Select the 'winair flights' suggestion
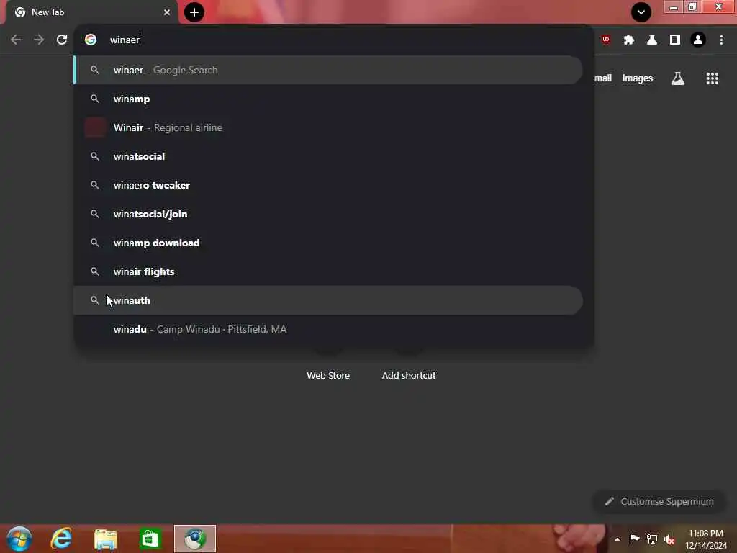Image resolution: width=737 pixels, height=553 pixels. tap(328, 271)
